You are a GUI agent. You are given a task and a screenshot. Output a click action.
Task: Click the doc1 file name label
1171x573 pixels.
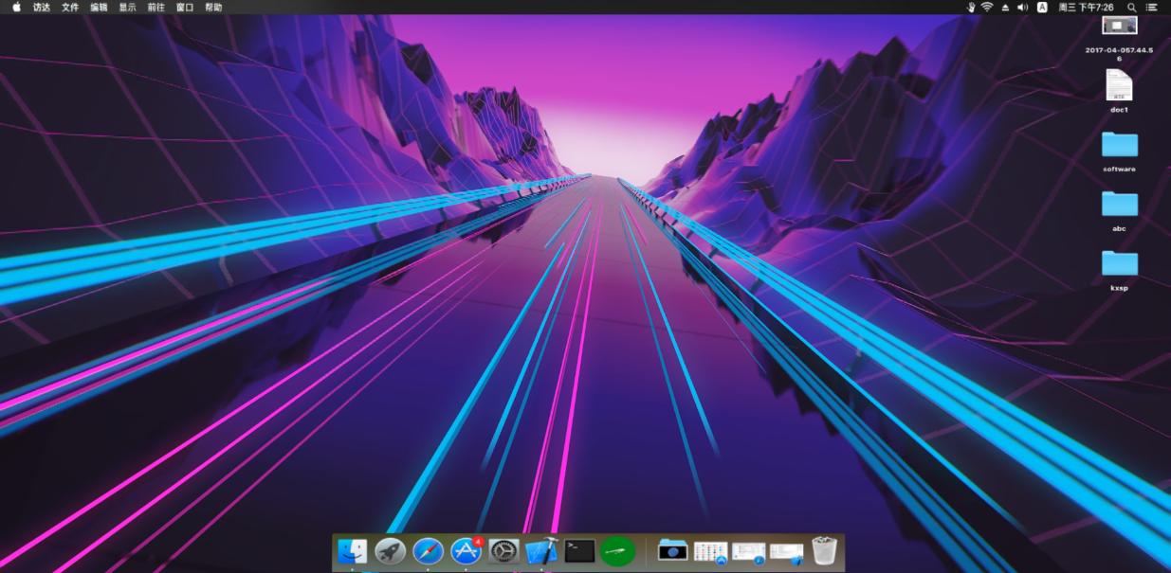1119,110
